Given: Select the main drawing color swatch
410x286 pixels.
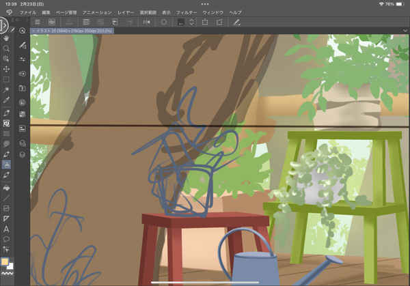Looking at the screenshot, I should click(5, 262).
